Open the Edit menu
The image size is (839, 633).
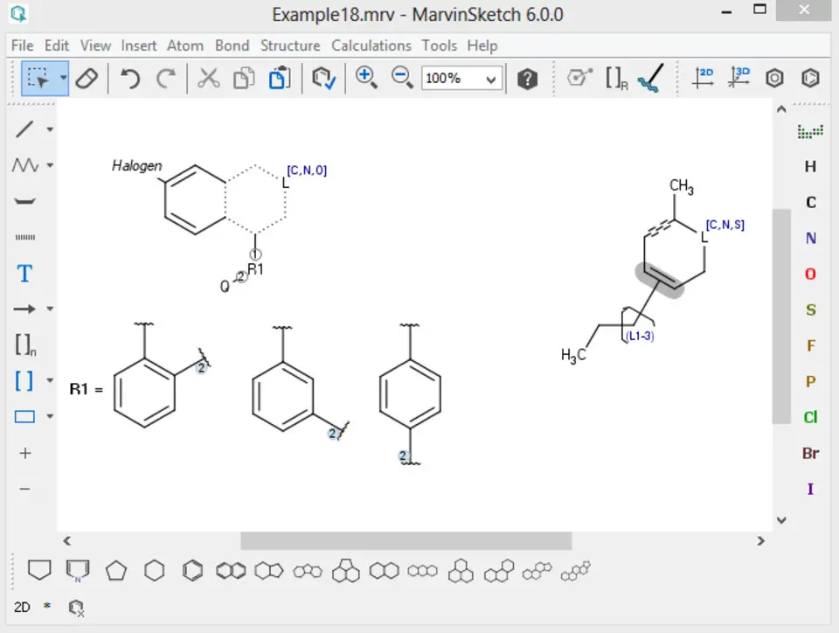pos(57,45)
